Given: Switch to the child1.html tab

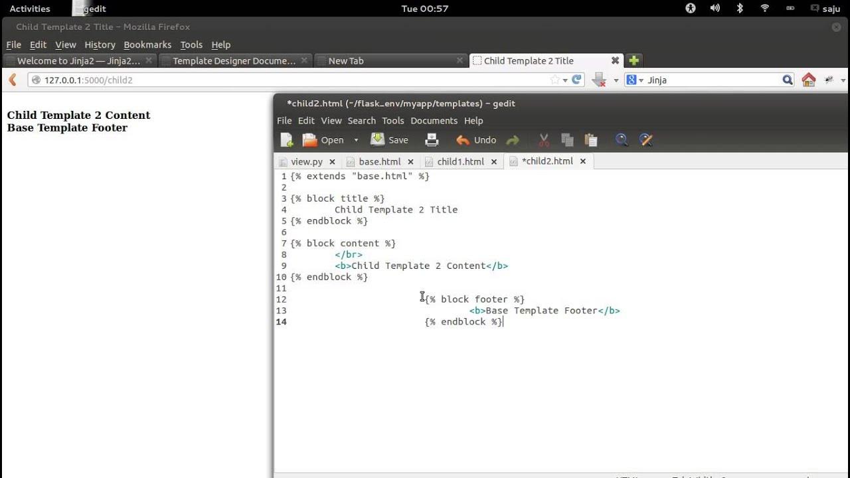Looking at the screenshot, I should (x=461, y=161).
